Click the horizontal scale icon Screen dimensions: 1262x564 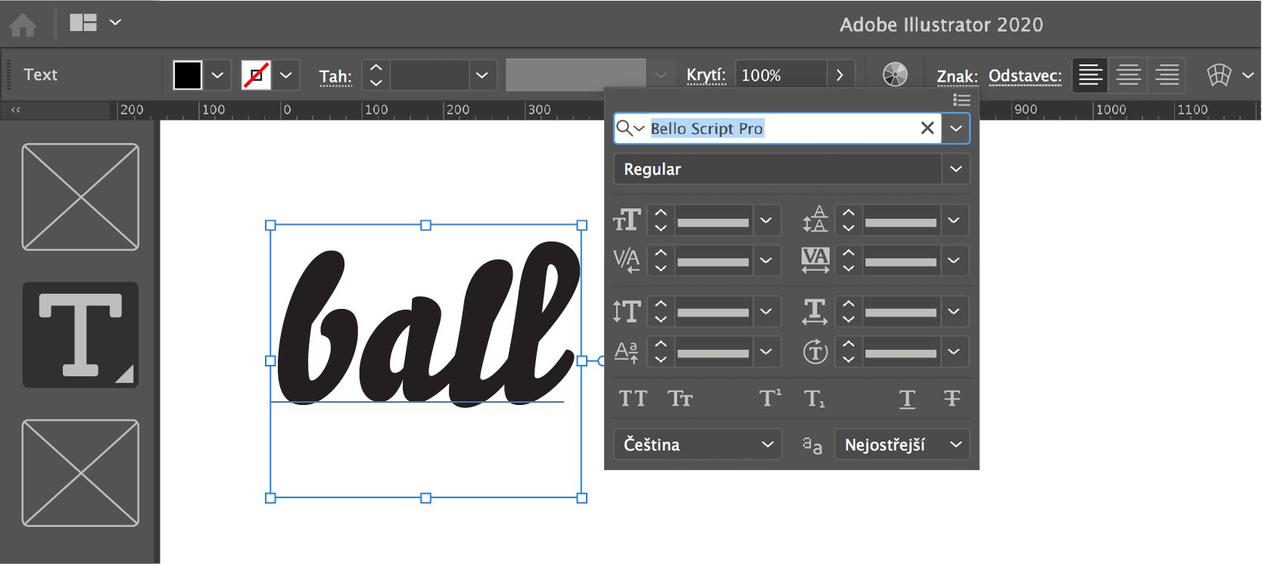pyautogui.click(x=815, y=311)
